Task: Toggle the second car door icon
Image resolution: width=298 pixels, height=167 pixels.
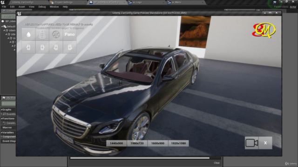Action: (x=42, y=47)
